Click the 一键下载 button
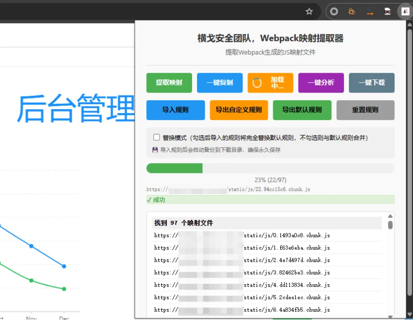This screenshot has width=413, height=320. [x=372, y=83]
